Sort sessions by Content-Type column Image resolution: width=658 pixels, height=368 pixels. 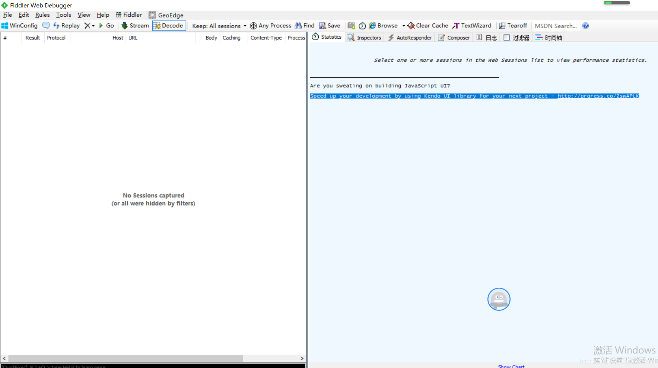[266, 38]
